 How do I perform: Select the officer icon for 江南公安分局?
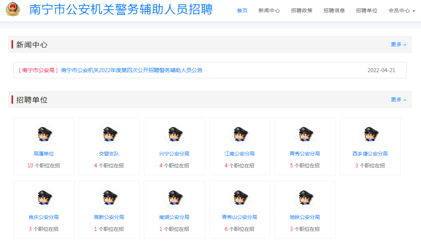pos(239,134)
